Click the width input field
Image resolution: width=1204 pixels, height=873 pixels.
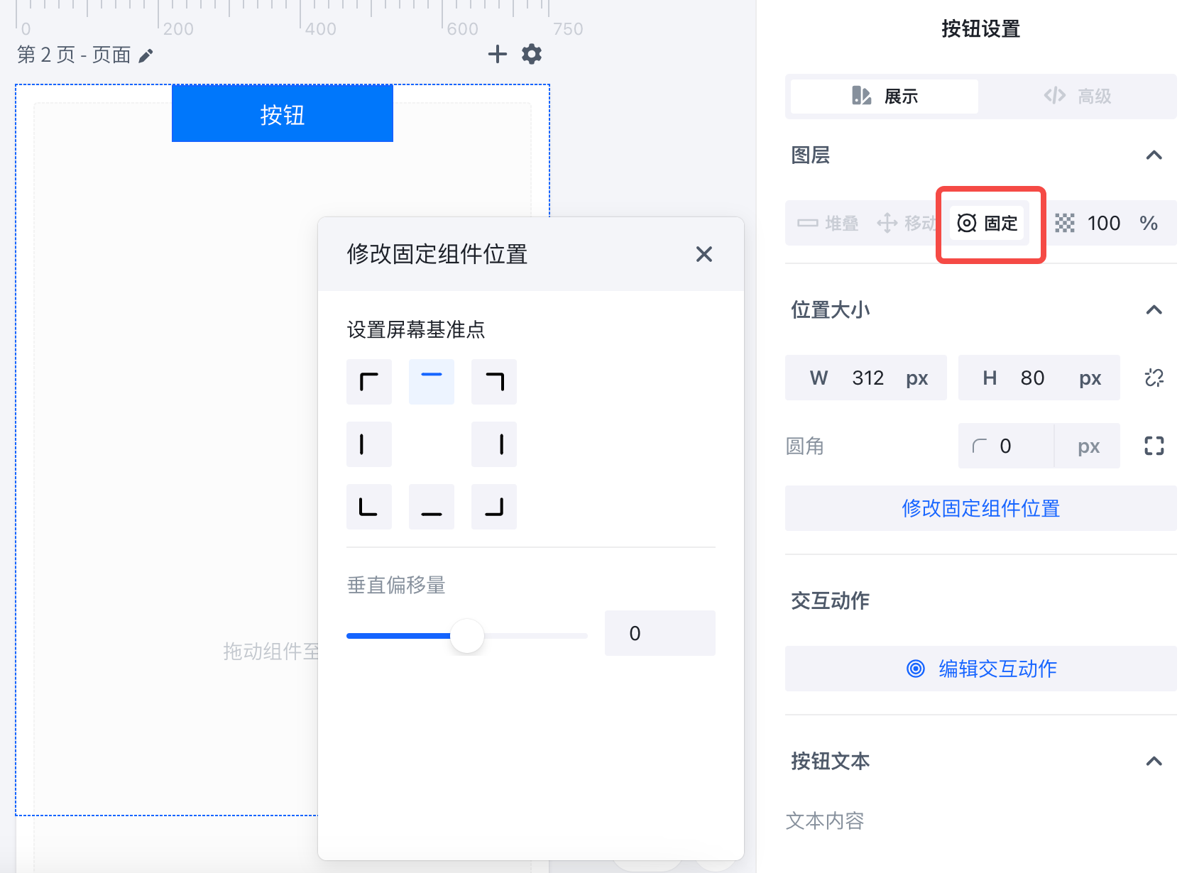(868, 378)
